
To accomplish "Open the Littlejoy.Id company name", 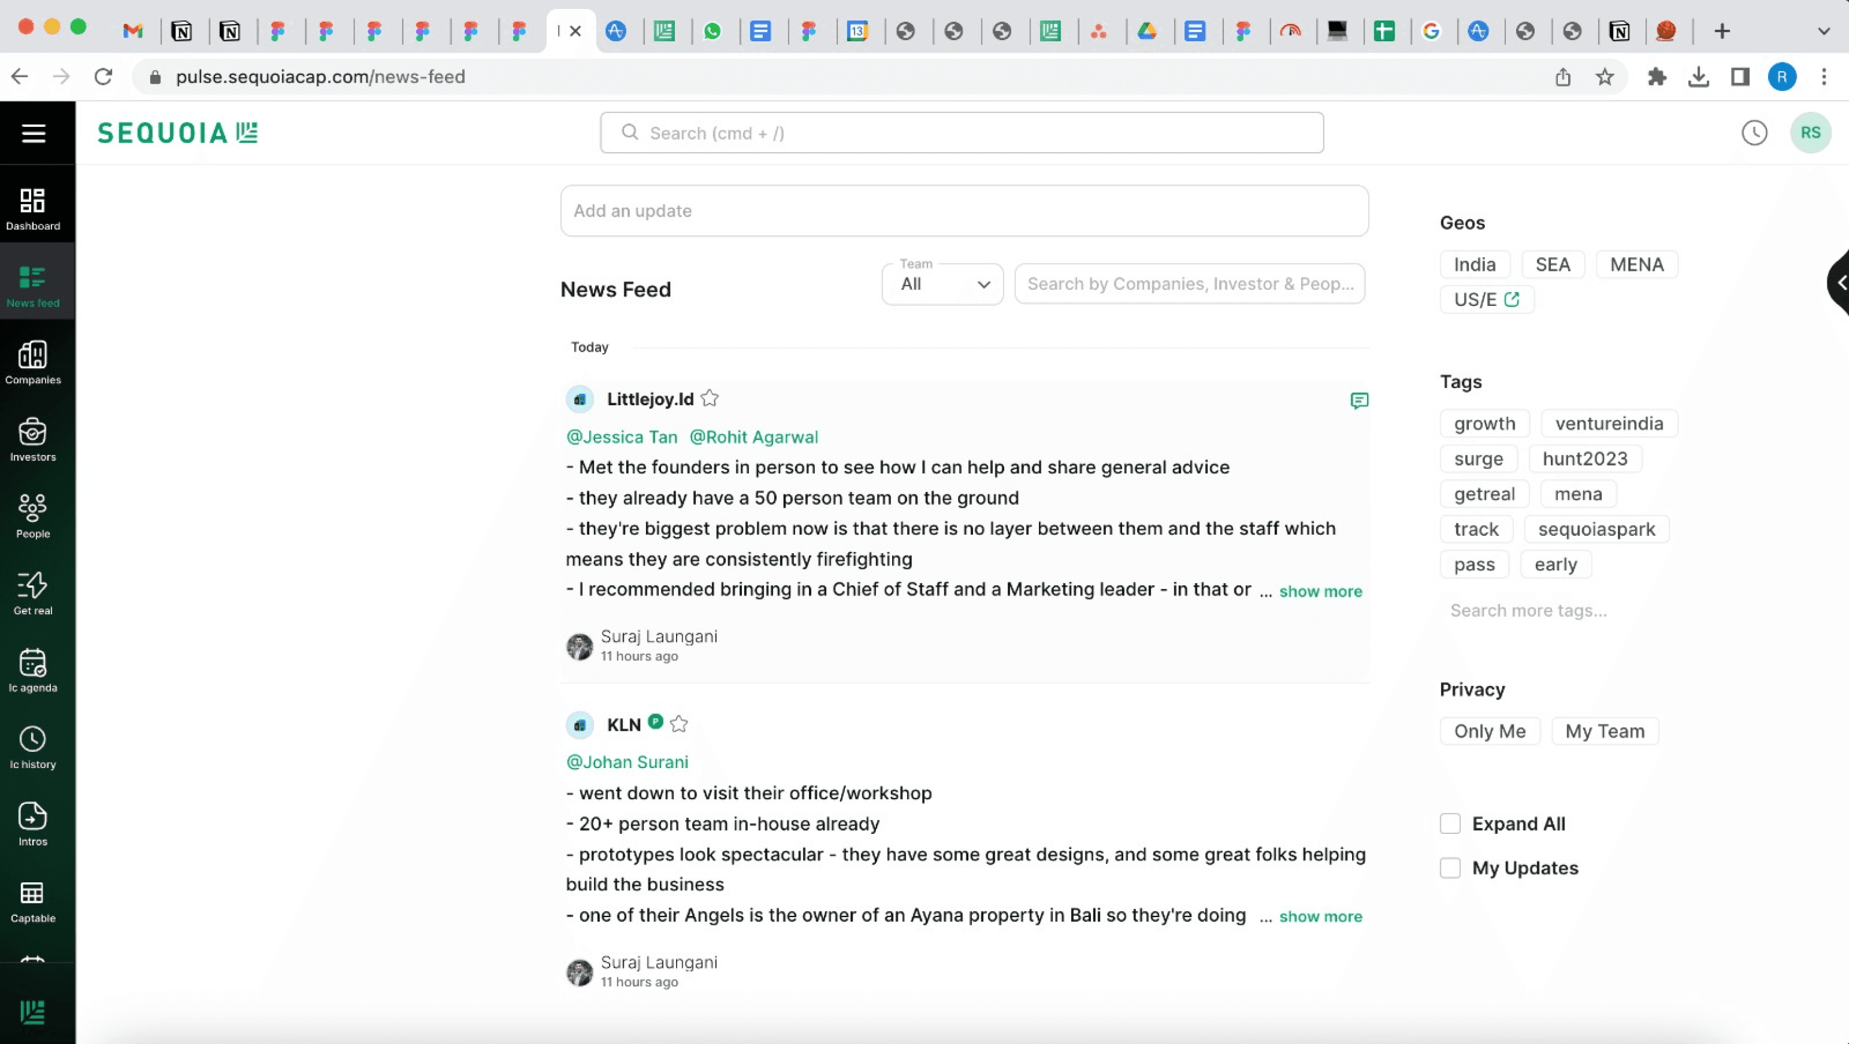I will click(650, 399).
